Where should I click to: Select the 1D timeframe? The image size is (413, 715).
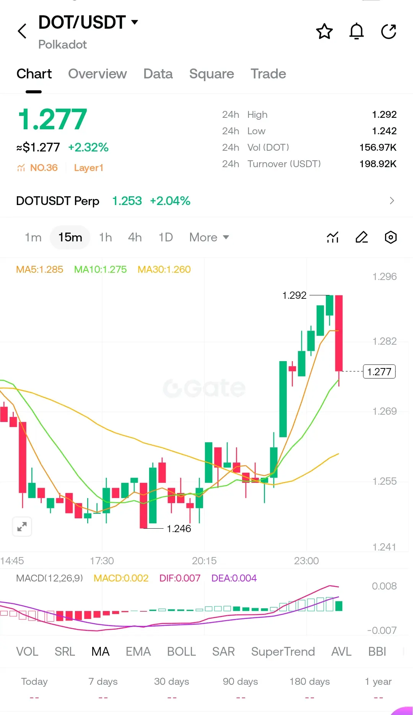(x=166, y=237)
